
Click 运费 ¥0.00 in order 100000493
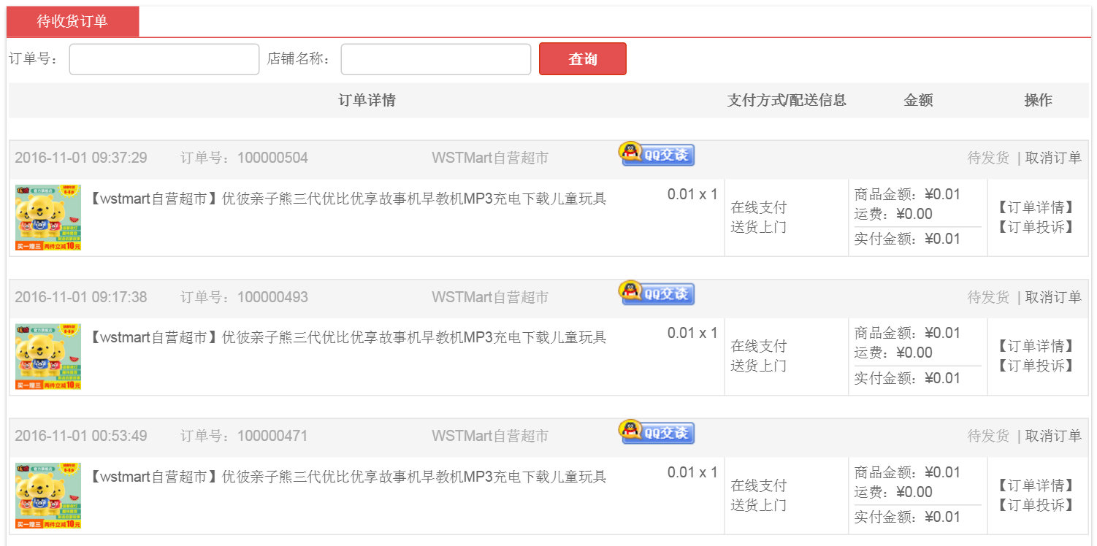click(894, 353)
